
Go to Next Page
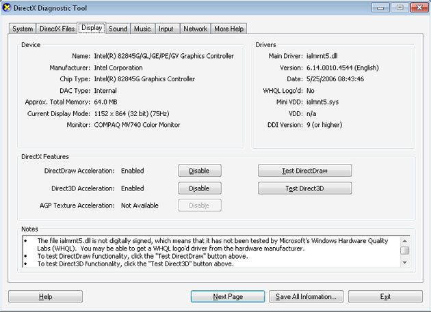pos(228,296)
